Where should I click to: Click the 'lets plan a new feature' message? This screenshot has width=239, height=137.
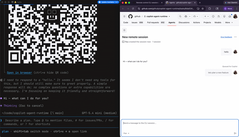click(218, 73)
